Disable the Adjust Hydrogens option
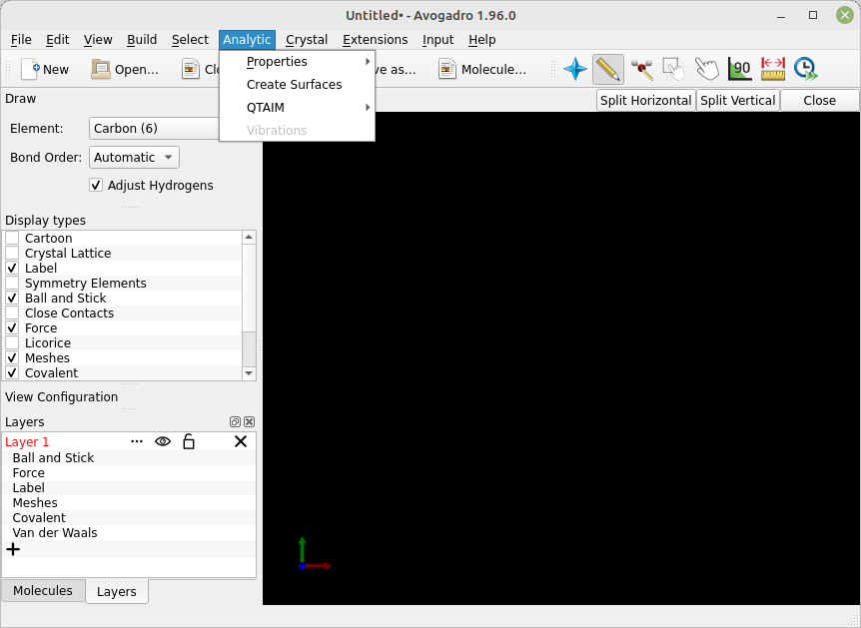This screenshot has width=861, height=628. point(96,185)
